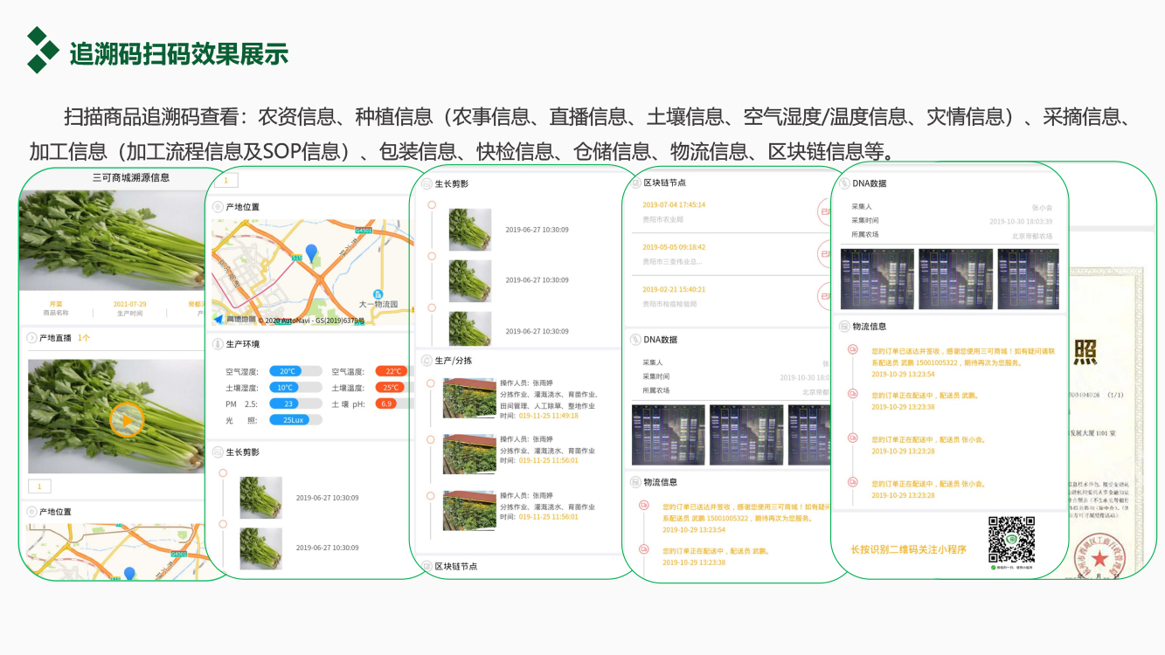
Task: Click the 大一物流园 marker on map
Action: coord(378,295)
